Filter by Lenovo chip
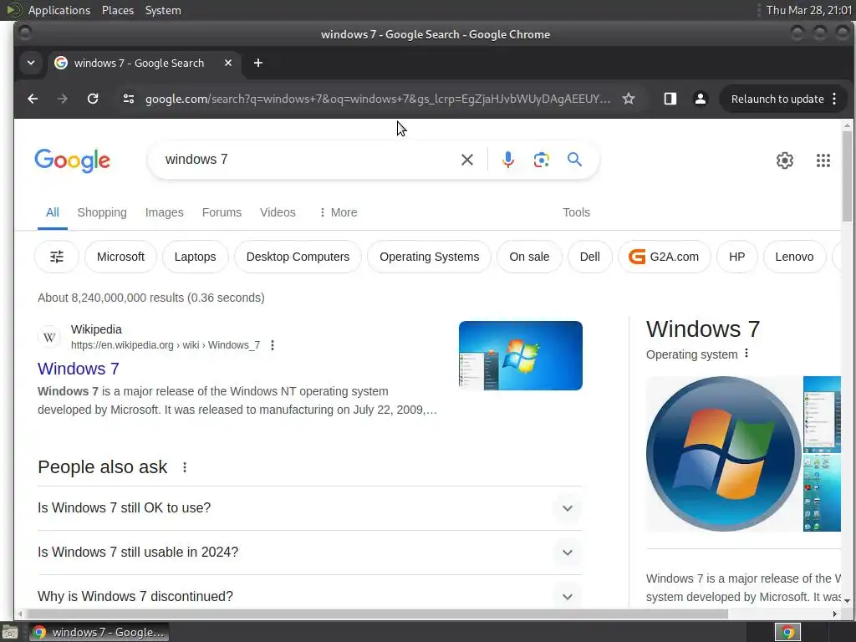This screenshot has width=856, height=642. (794, 257)
